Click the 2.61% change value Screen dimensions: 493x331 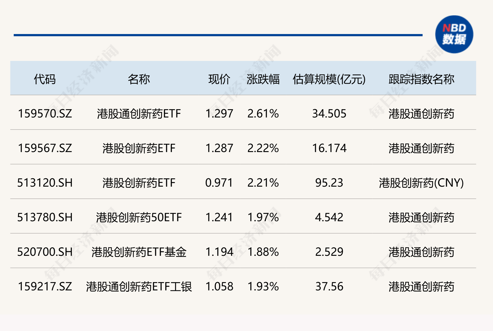point(263,114)
